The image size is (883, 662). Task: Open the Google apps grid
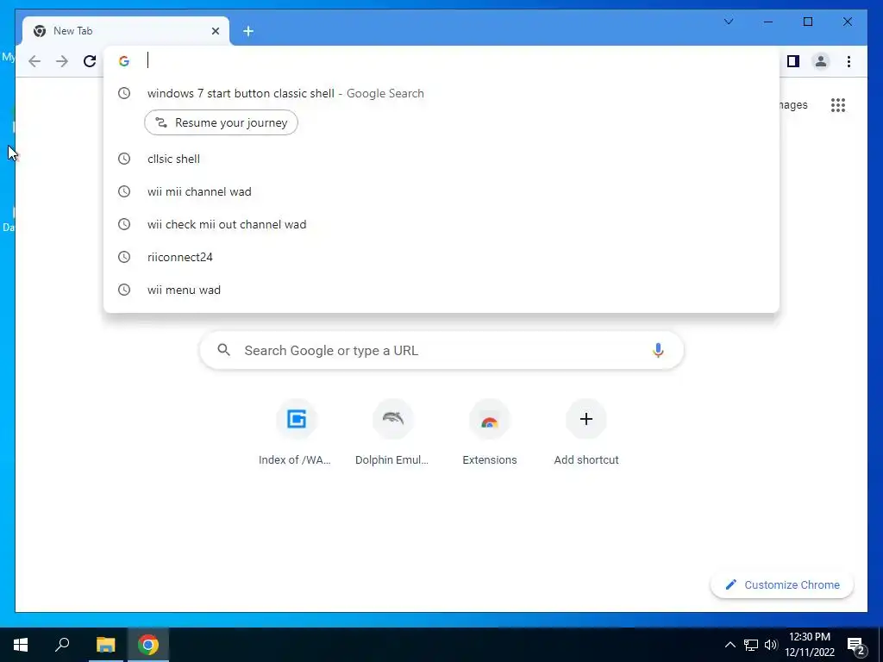tap(838, 105)
